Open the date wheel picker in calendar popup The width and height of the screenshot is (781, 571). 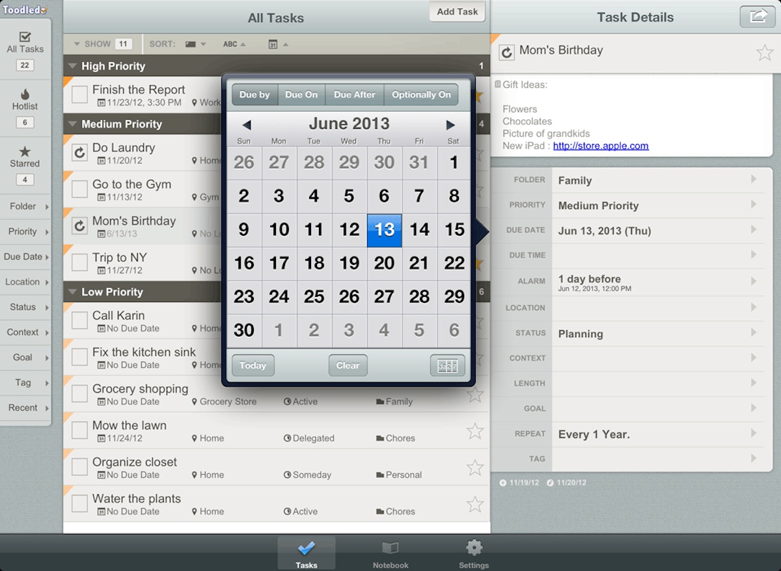(x=446, y=365)
